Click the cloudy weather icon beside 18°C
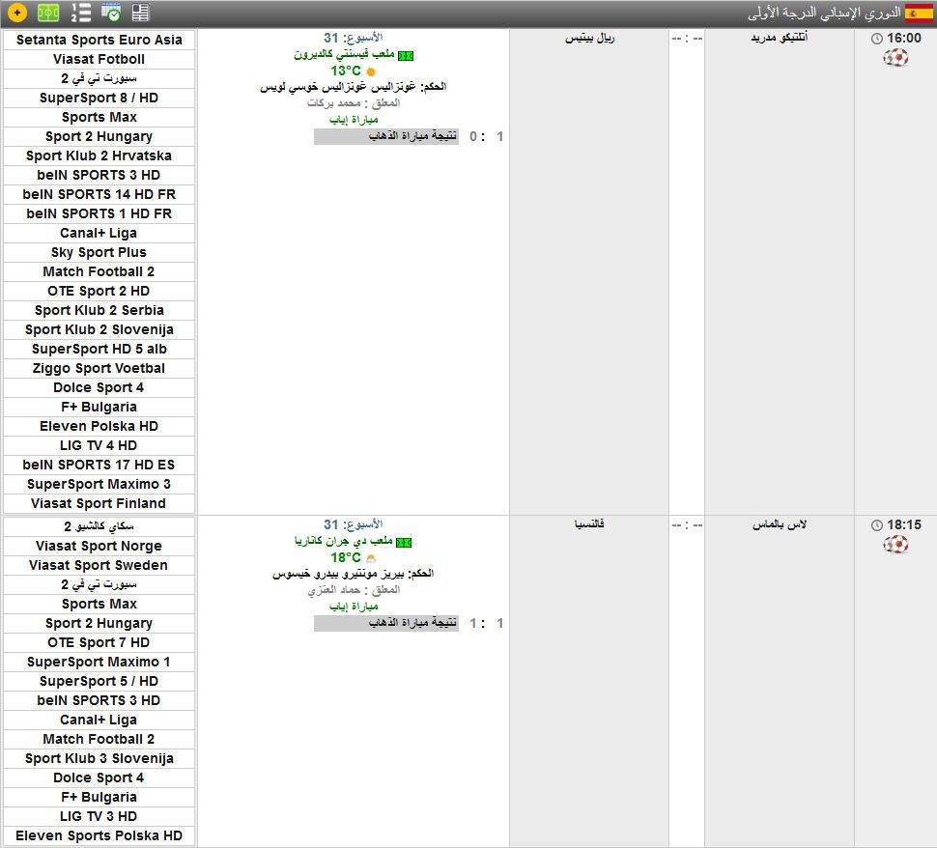The width and height of the screenshot is (937, 848). [x=371, y=558]
